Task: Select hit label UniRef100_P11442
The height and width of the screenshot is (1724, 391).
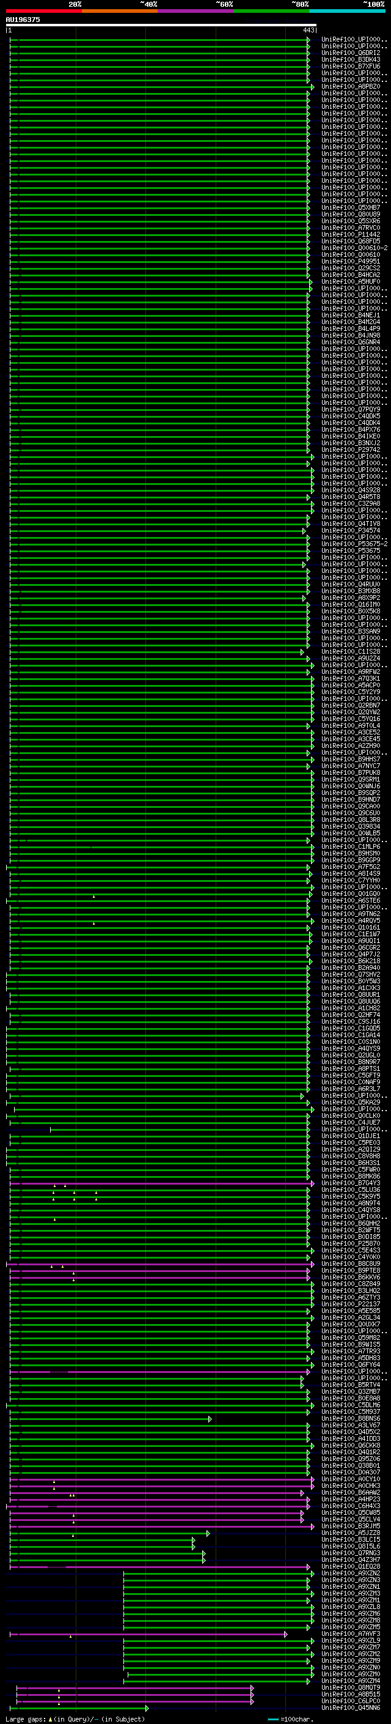Action: pos(351,234)
